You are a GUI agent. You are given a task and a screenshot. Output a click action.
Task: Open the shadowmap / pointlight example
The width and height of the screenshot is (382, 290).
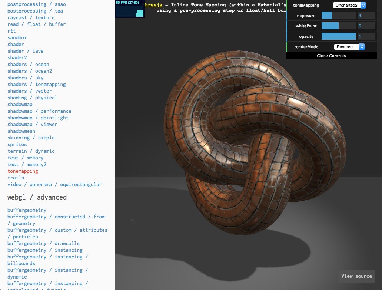38,118
